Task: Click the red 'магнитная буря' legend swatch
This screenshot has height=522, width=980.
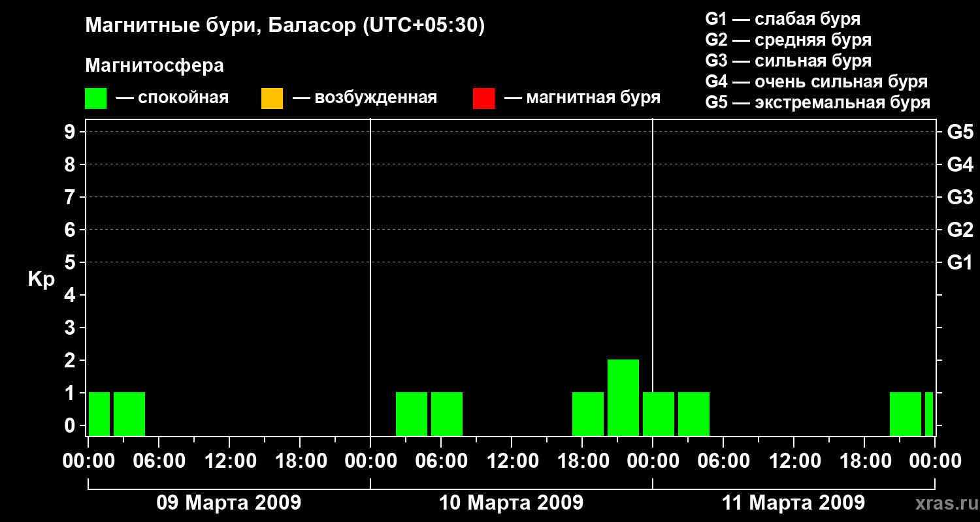Action: 483,99
